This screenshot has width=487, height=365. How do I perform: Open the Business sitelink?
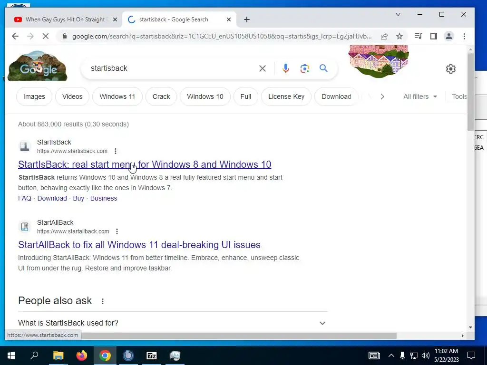(104, 198)
